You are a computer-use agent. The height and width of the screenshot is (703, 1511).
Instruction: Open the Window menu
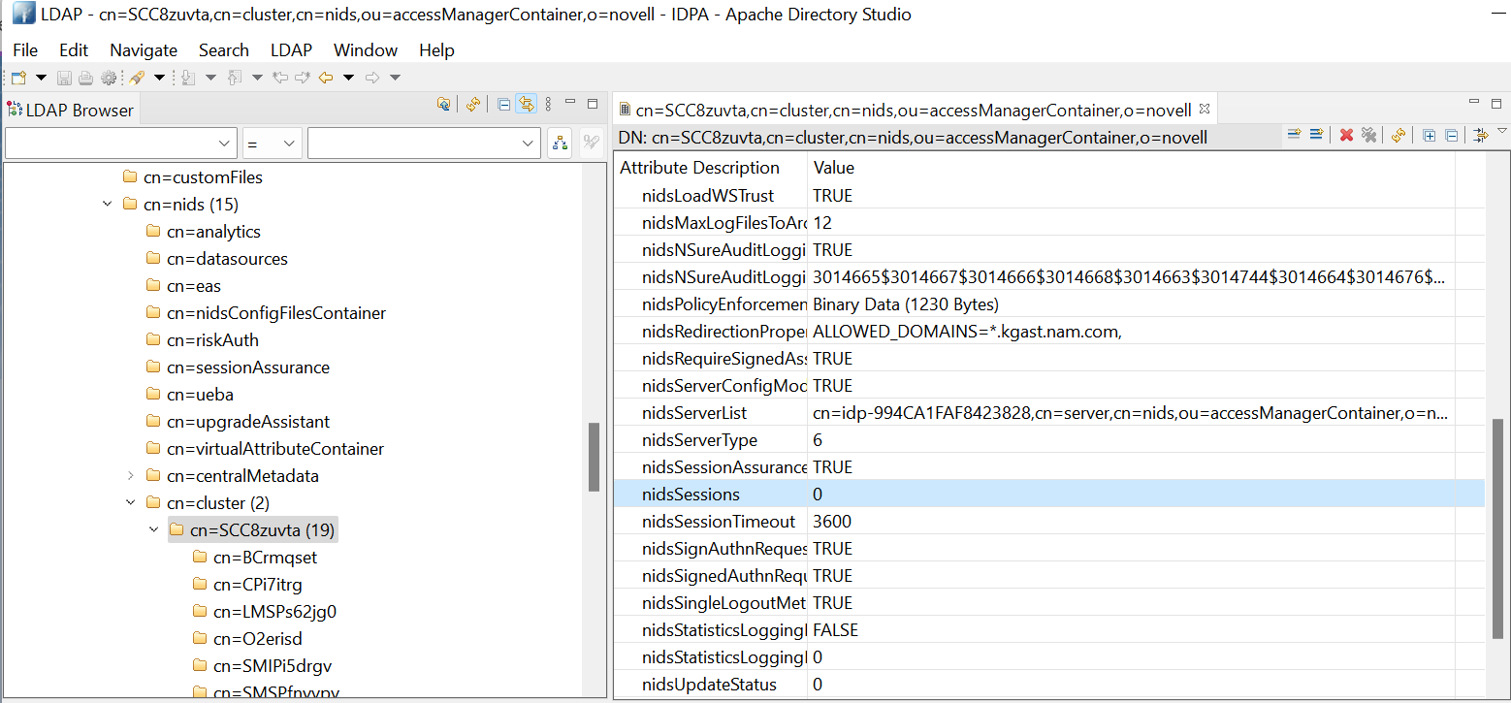(366, 50)
